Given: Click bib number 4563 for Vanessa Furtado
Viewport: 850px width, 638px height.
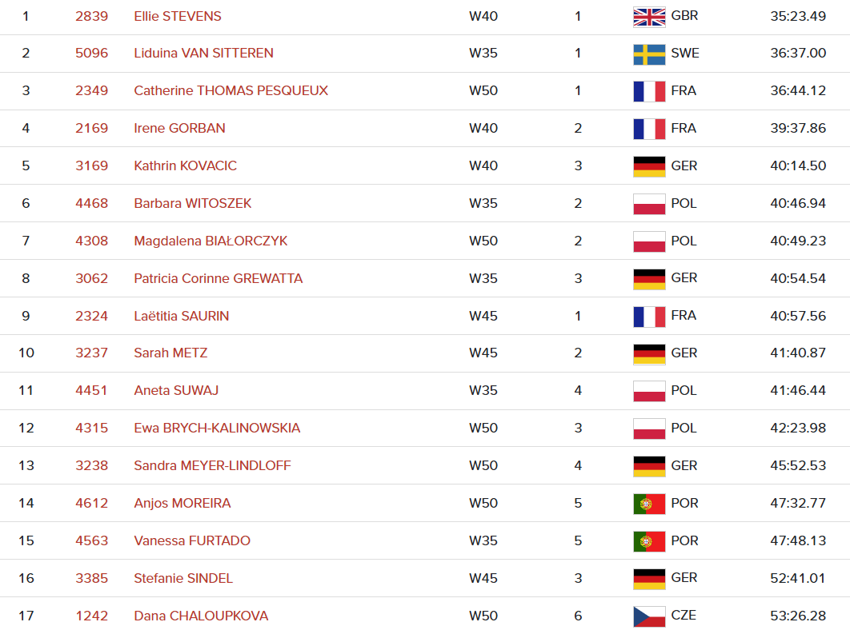Looking at the screenshot, I should [91, 541].
